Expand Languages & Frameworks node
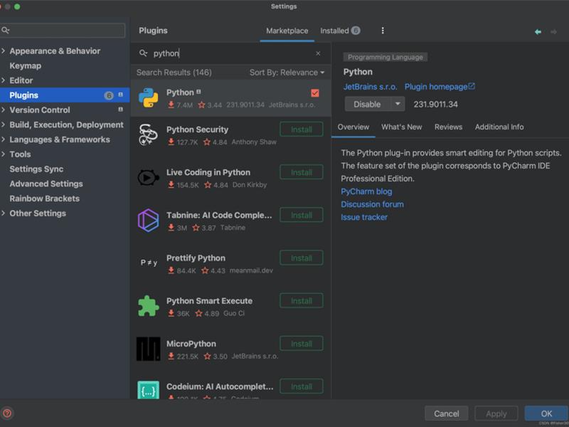569x427 pixels. pyautogui.click(x=4, y=139)
